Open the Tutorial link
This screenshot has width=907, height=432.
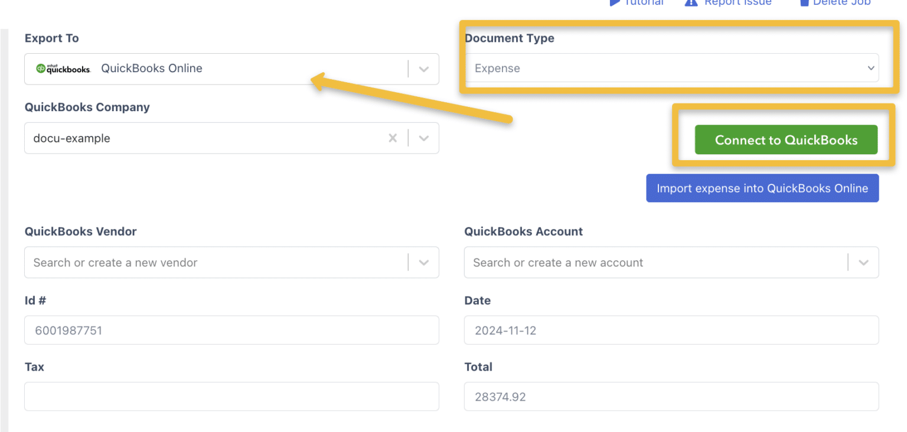[x=644, y=3]
